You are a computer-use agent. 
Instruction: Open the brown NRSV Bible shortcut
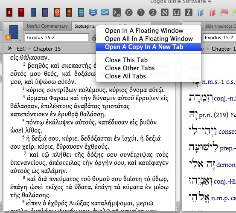pyautogui.click(x=69, y=12)
